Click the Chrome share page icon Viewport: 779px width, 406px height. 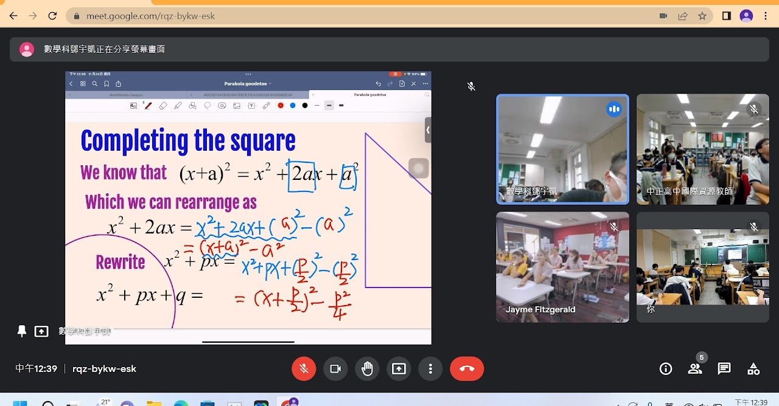click(x=683, y=16)
